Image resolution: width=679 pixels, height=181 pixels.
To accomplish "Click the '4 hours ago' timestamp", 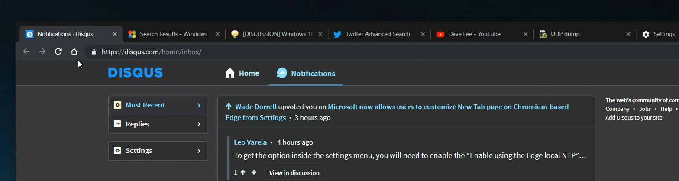I will [295, 142].
